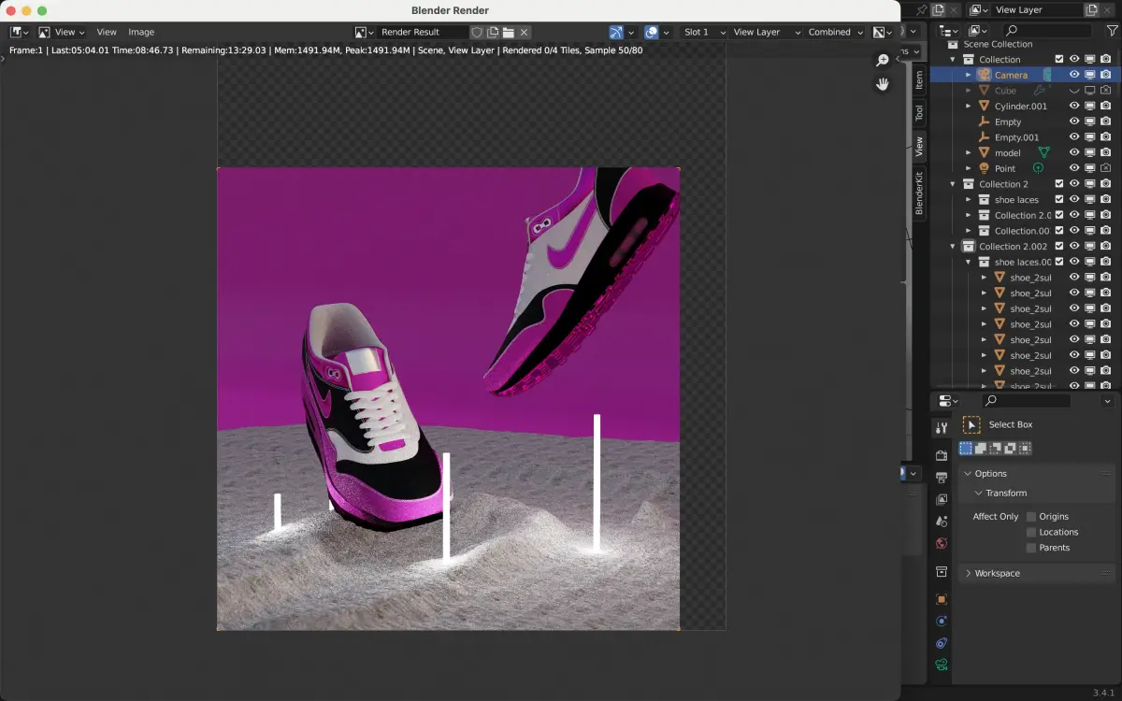Toggle fake user shield for Render Result
Screen dimensions: 1122x701
(477, 32)
